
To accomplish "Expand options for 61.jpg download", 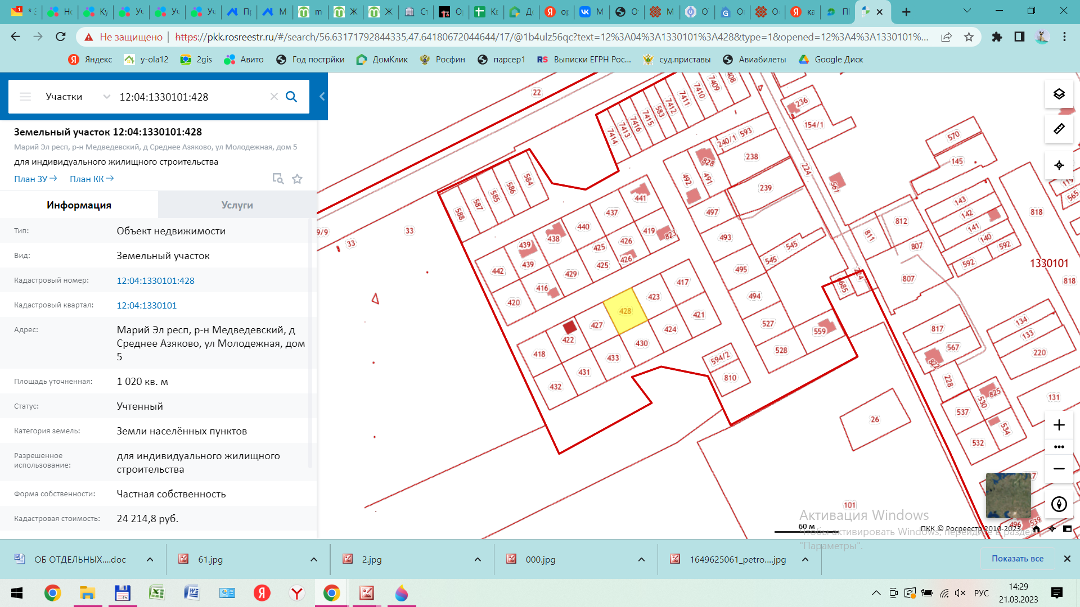I will coord(314,559).
